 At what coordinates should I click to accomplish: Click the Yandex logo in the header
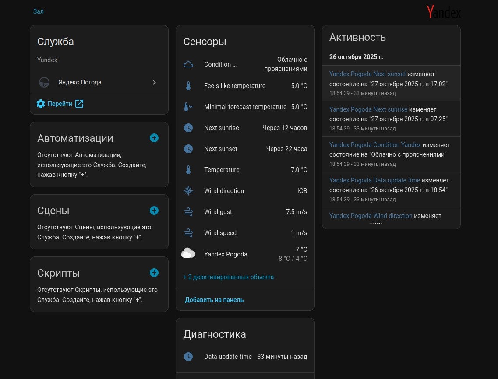pos(444,12)
